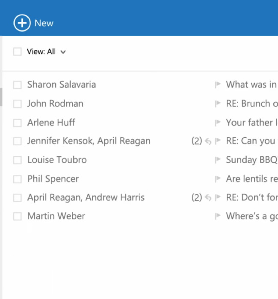The image size is (278, 299).
Task: Check the John Rodman message checkbox
Action: (x=18, y=104)
